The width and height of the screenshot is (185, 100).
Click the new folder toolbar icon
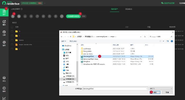19,16
